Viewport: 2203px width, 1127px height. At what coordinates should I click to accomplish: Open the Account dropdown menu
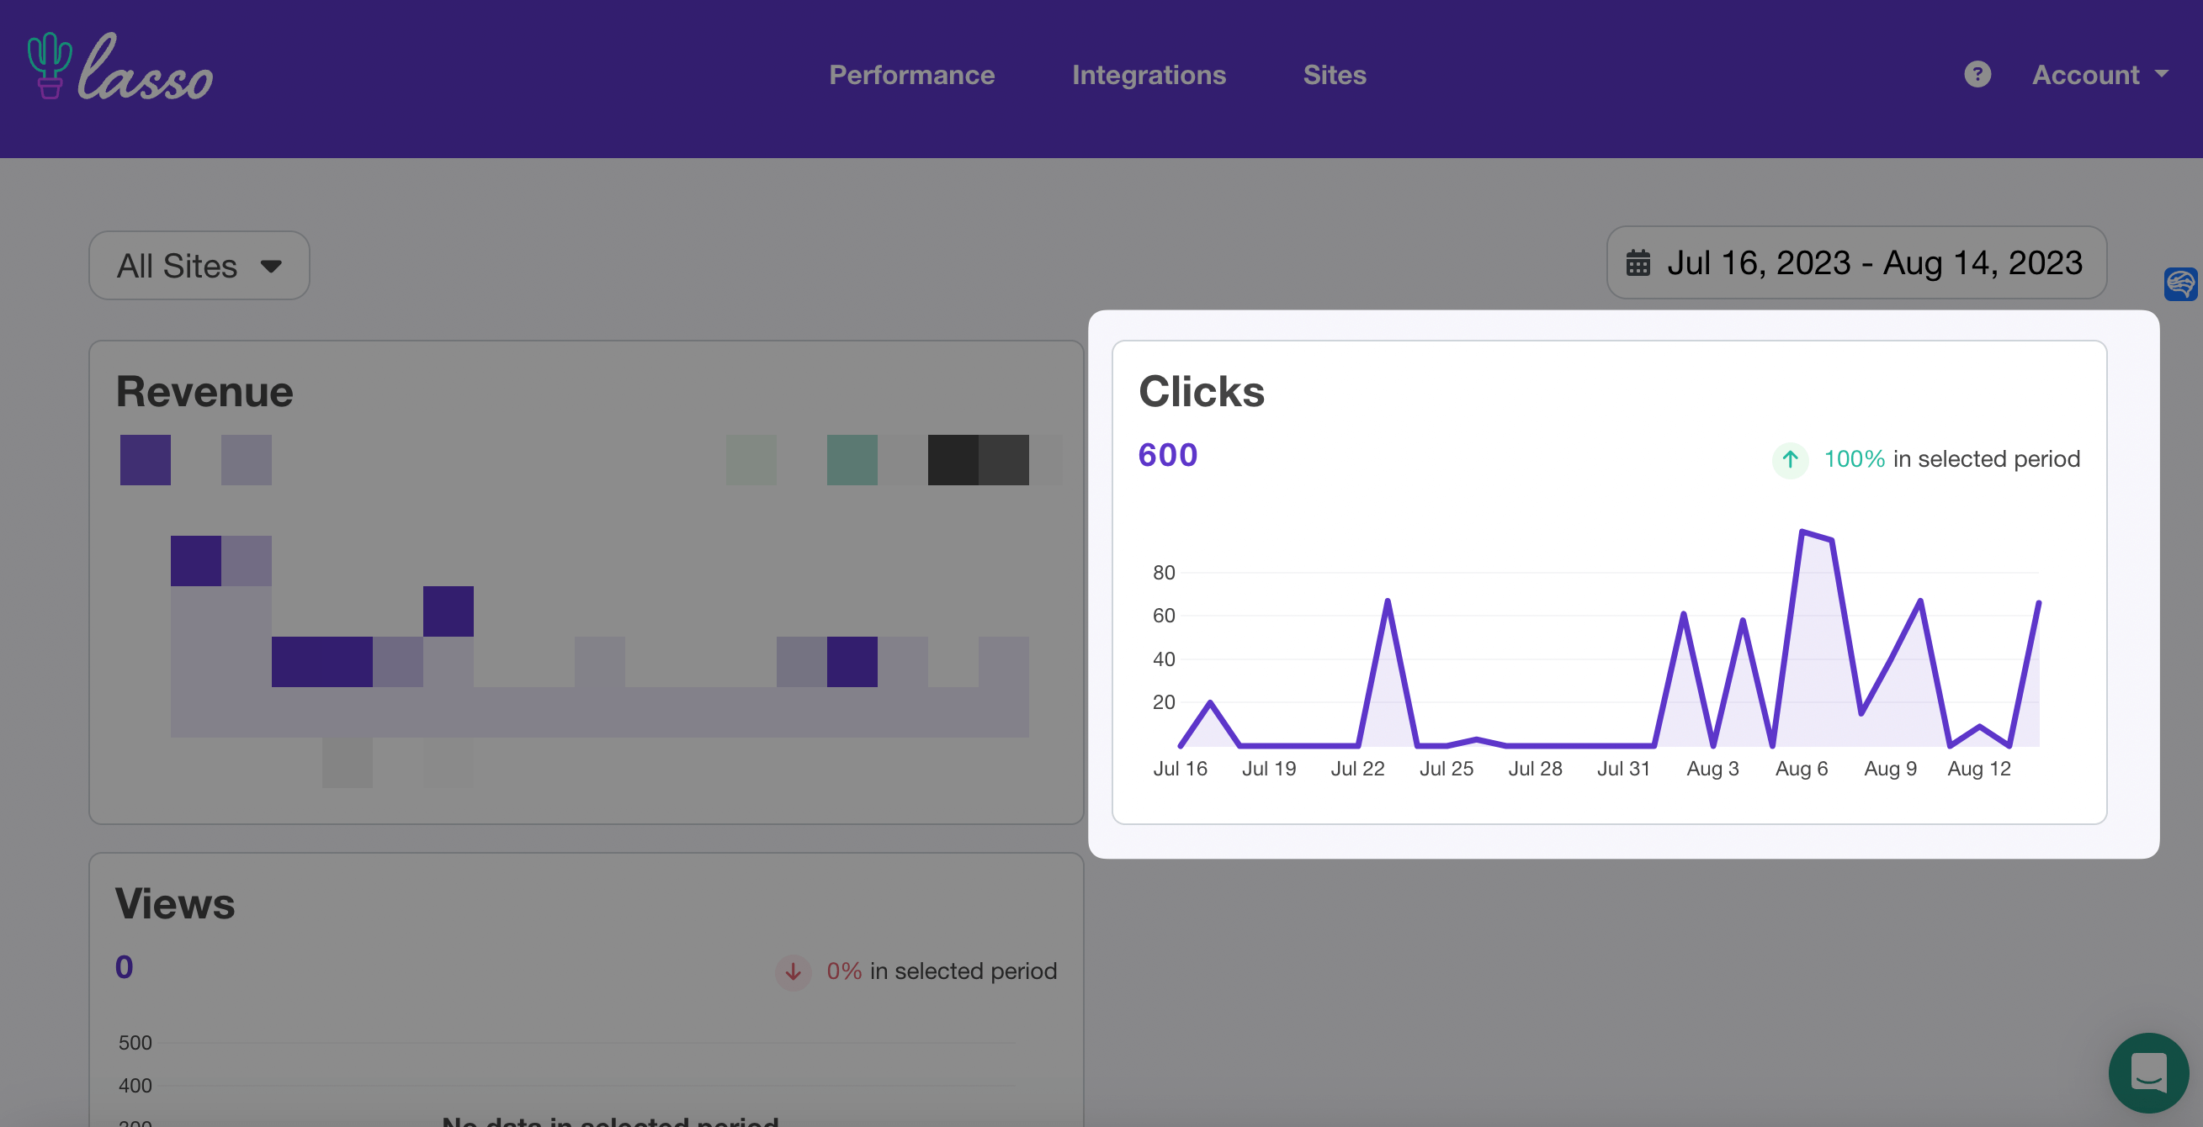(2099, 75)
